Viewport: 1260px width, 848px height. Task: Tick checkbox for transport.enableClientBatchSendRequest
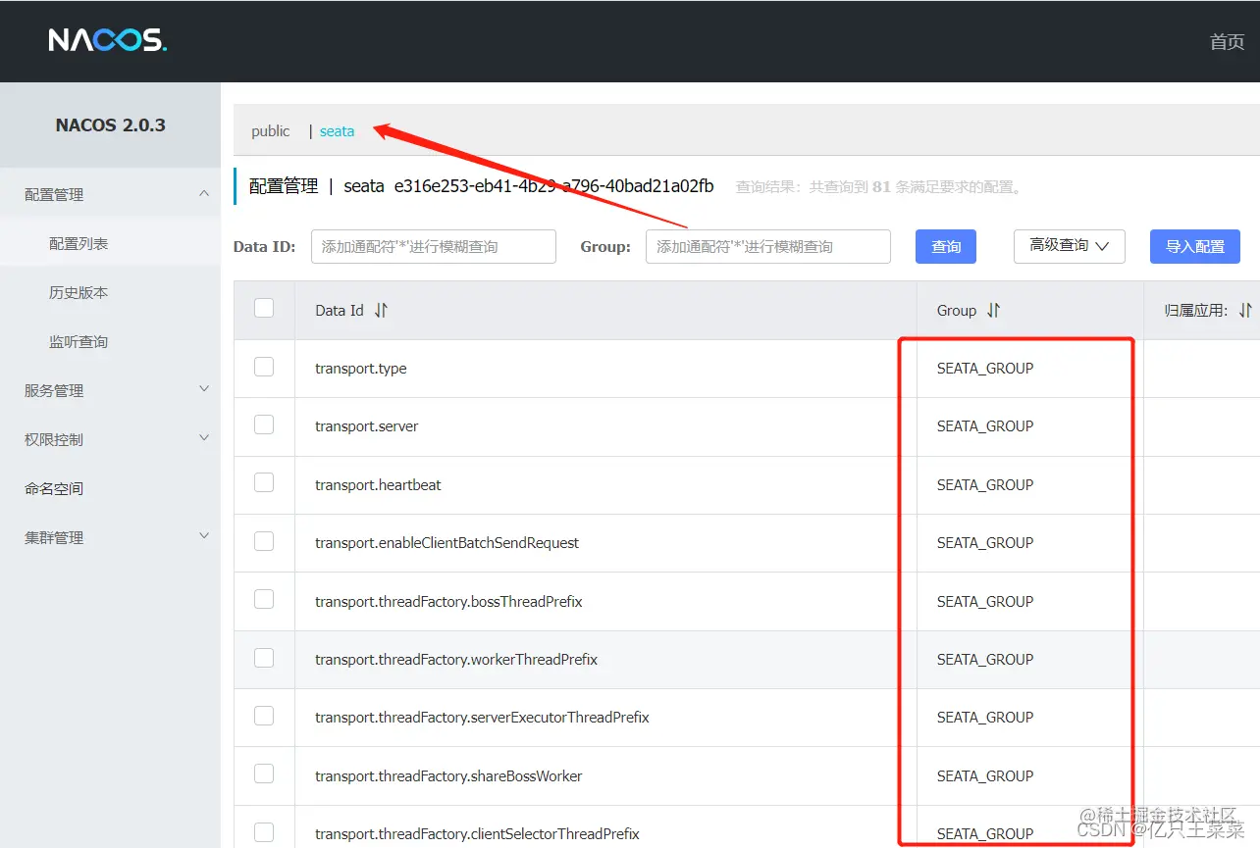(x=264, y=541)
